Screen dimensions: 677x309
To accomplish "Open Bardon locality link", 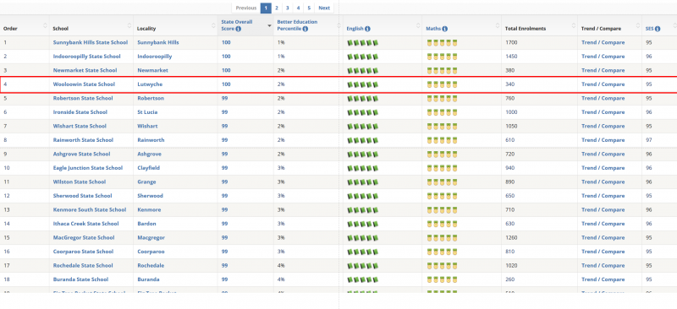I will click(146, 224).
